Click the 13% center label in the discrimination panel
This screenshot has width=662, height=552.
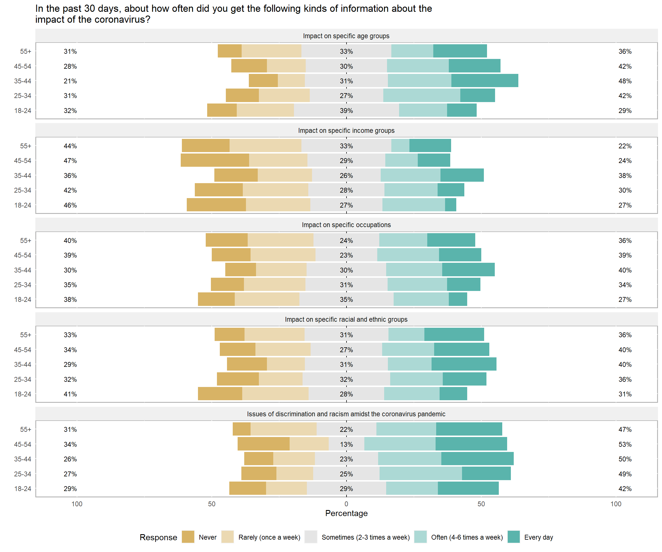coord(346,444)
